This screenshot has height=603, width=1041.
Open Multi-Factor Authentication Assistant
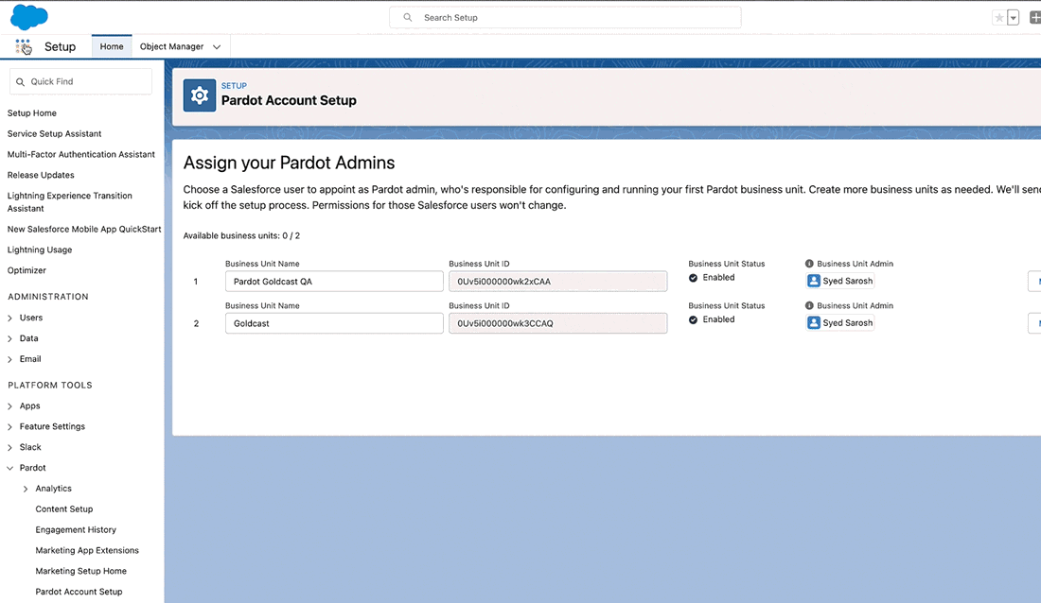coord(81,154)
